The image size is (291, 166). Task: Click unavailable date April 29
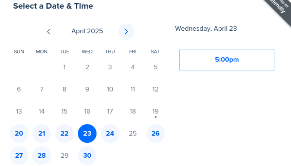[64, 156]
